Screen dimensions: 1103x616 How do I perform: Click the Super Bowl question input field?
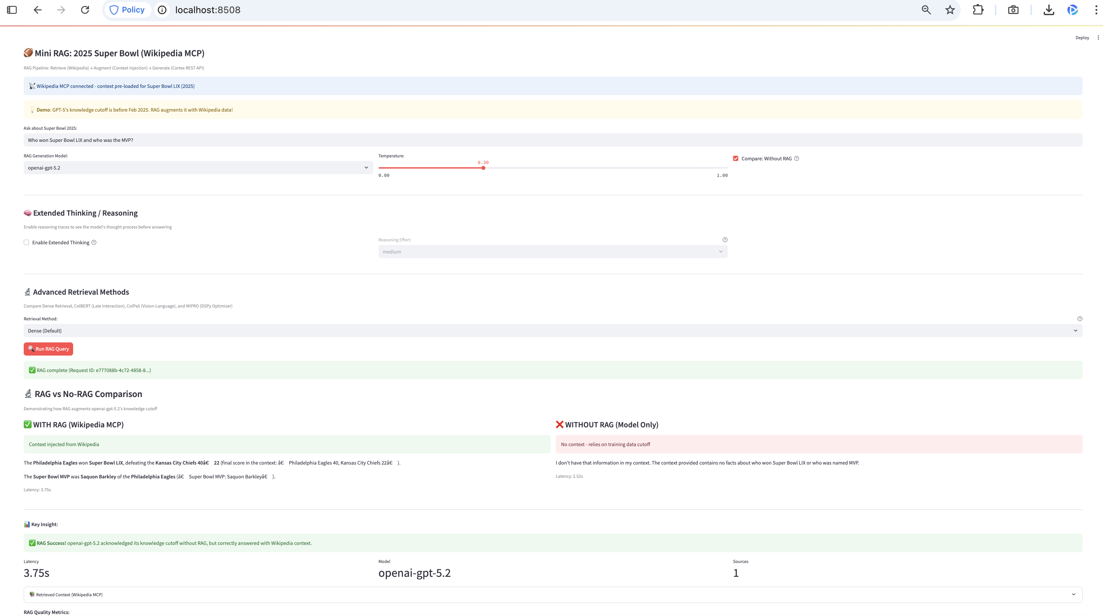click(552, 140)
